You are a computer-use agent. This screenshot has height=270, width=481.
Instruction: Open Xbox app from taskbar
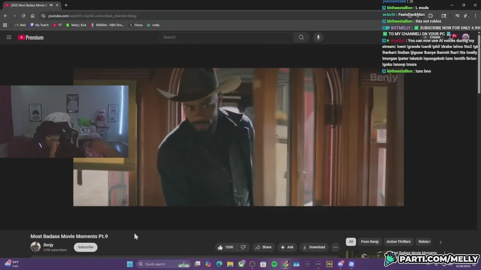241,264
